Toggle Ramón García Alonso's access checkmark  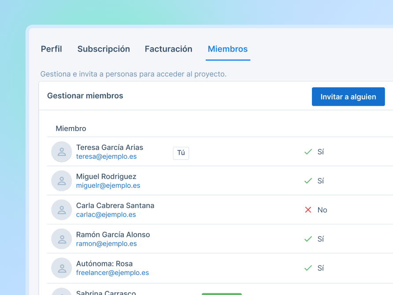tap(308, 239)
